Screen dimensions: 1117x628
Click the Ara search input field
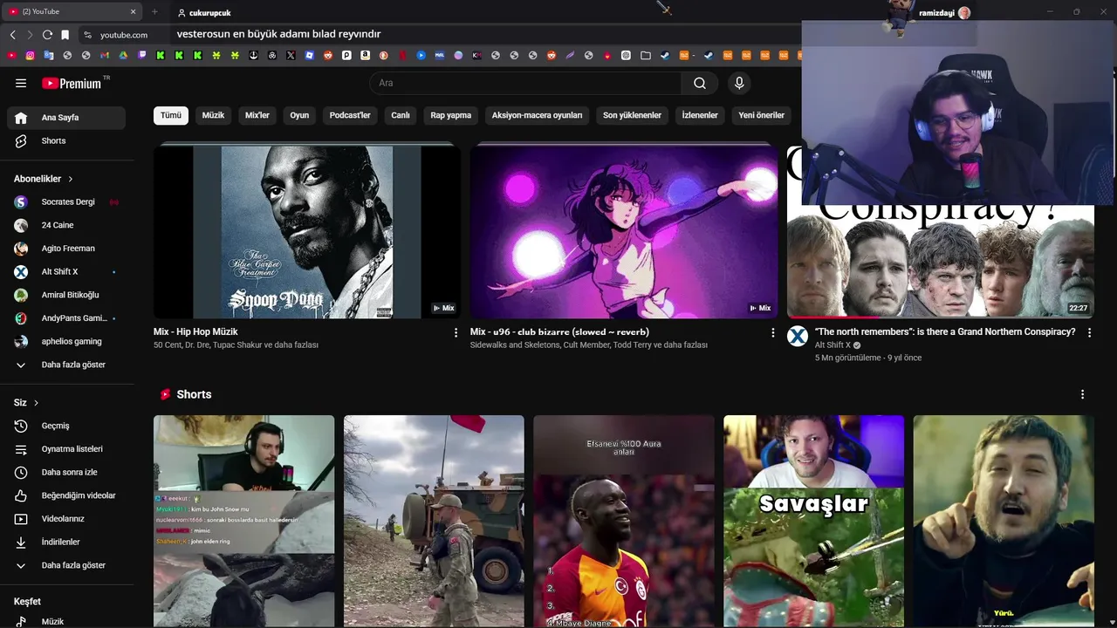coord(525,83)
